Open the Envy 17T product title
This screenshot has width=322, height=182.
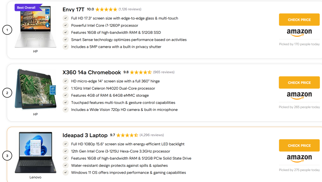click(x=73, y=10)
